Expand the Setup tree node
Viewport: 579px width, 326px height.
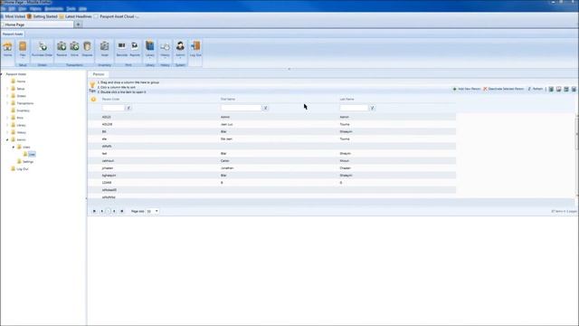7,89
